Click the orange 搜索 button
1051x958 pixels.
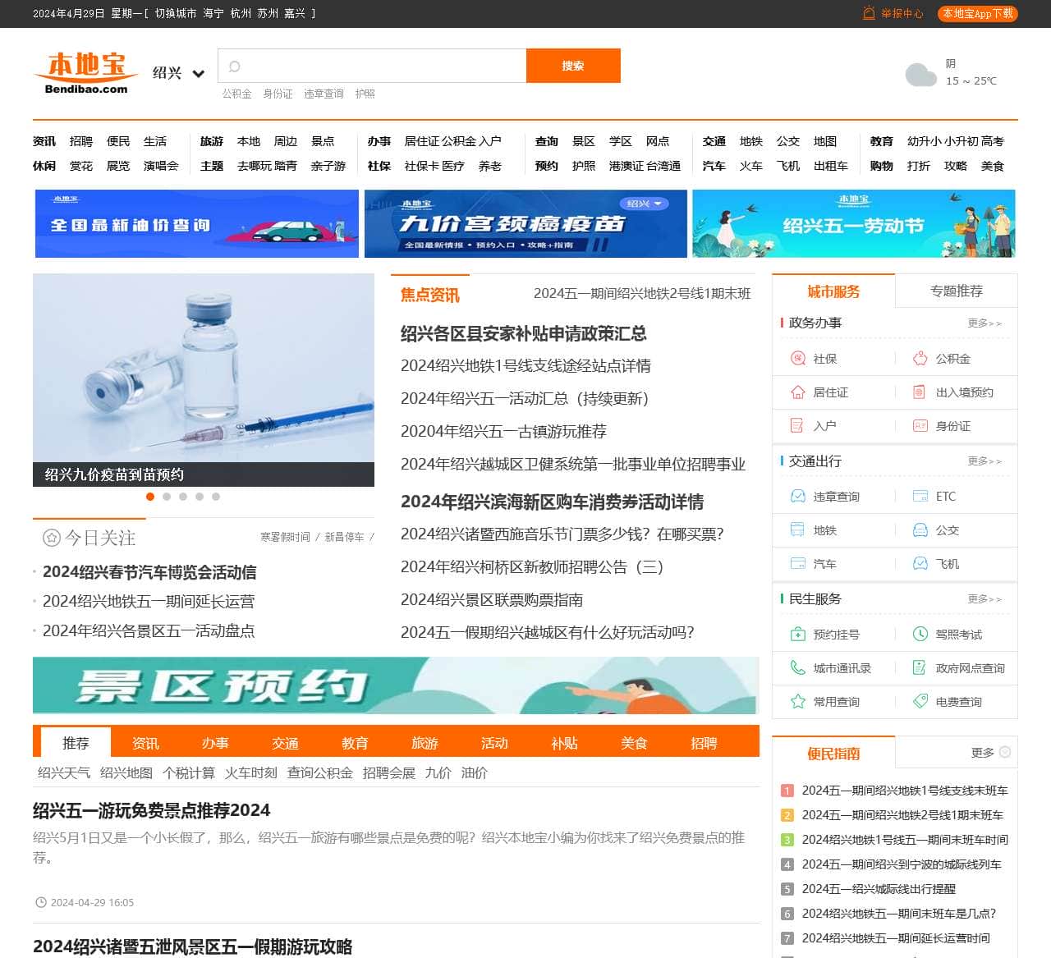(573, 66)
